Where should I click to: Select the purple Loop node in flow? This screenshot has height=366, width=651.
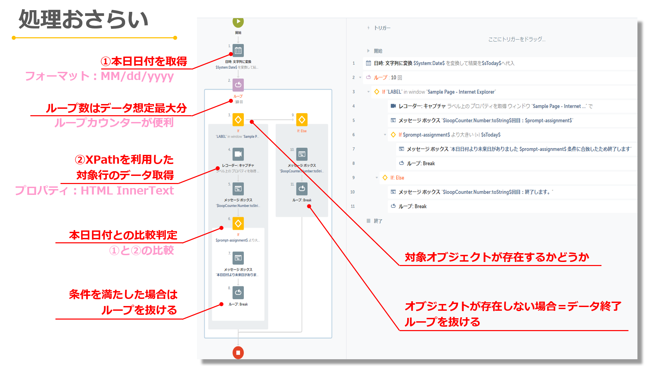(238, 85)
